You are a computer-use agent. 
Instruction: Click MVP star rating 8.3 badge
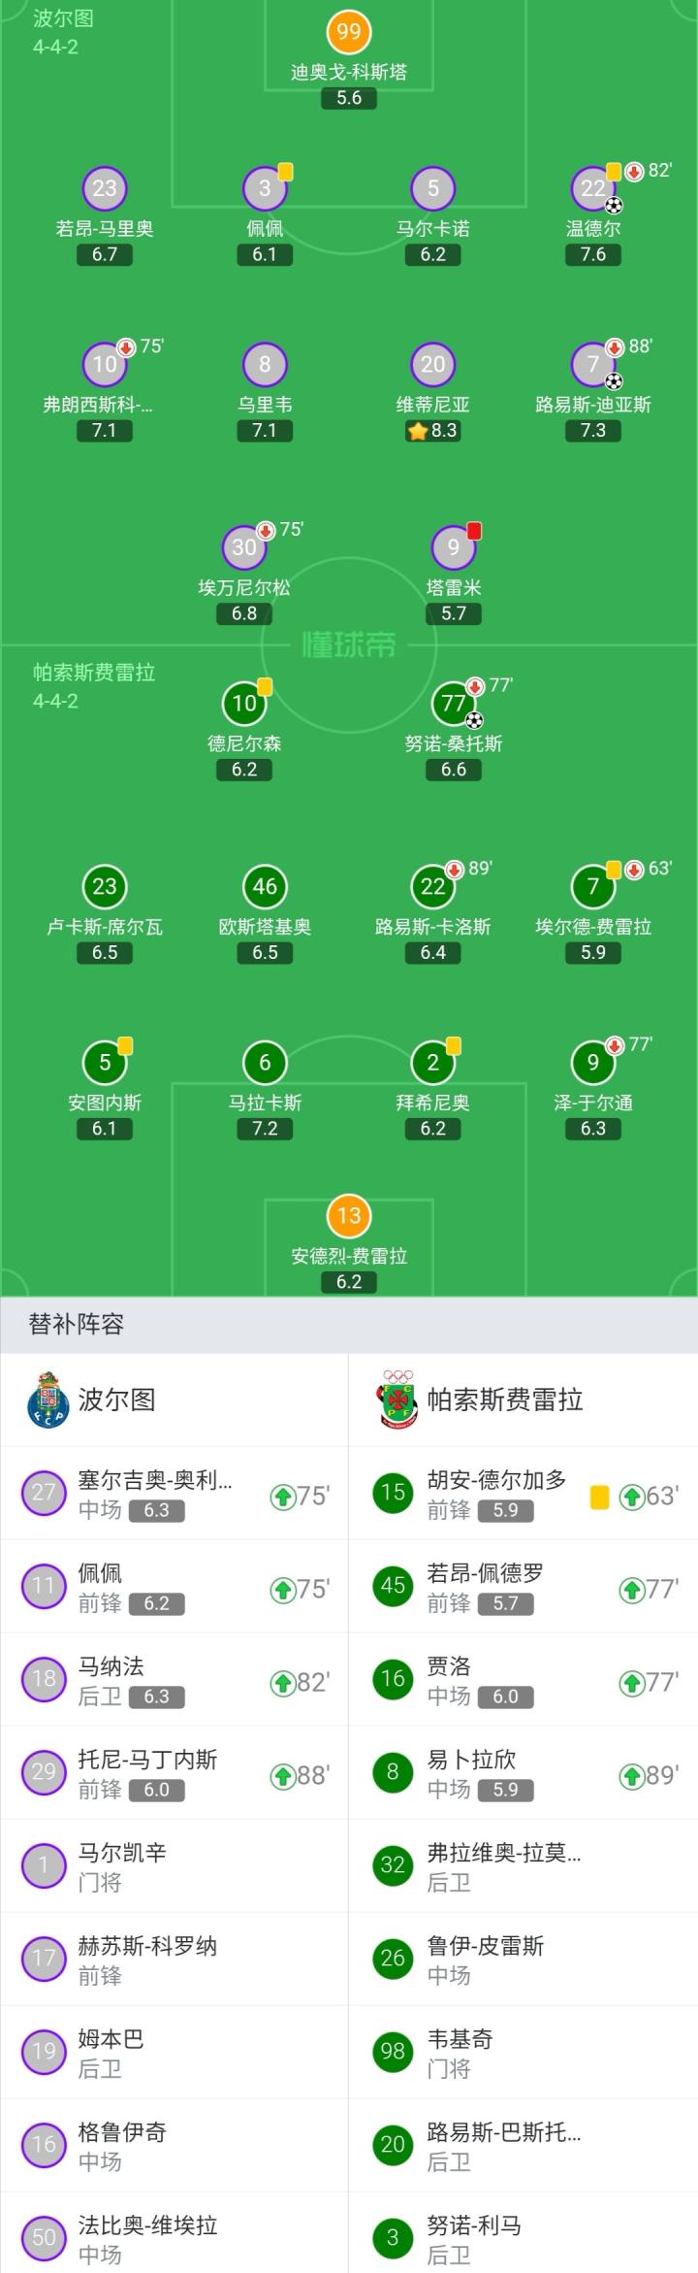click(x=432, y=431)
